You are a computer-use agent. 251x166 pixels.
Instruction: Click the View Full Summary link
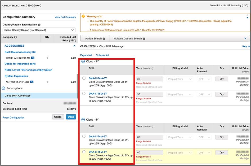pos(65,17)
